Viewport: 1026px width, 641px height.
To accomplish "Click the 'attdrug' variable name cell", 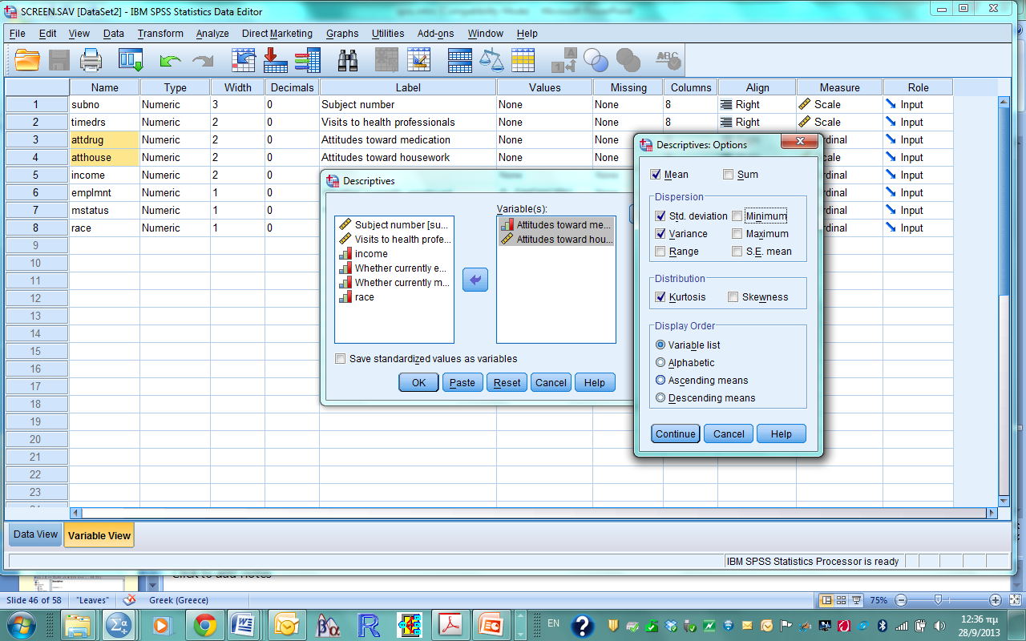I will click(104, 139).
